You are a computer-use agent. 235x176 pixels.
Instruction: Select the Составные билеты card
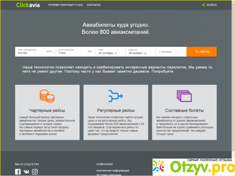pos(184,112)
